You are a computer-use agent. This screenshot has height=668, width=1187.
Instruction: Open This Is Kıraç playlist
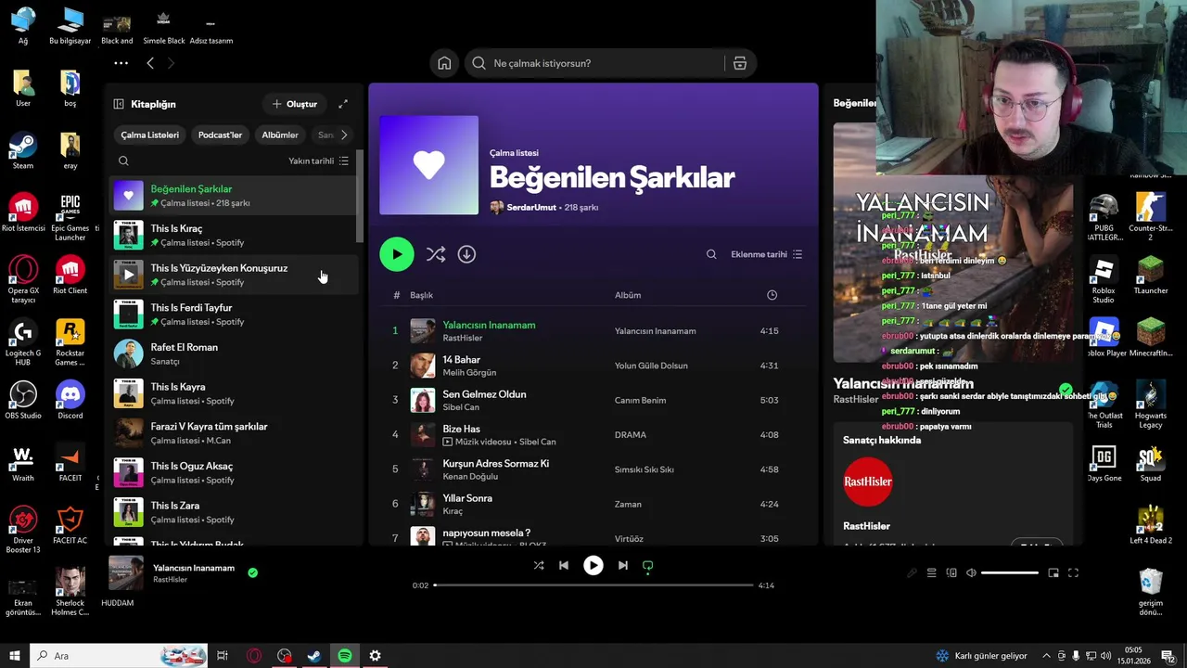pyautogui.click(x=234, y=235)
